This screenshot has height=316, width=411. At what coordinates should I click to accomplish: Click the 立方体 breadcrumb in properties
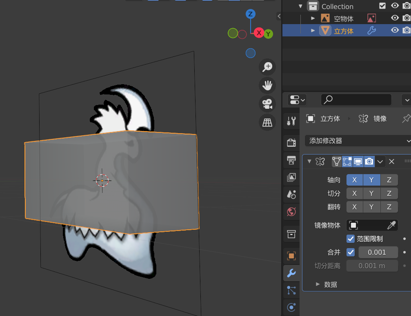[330, 119]
